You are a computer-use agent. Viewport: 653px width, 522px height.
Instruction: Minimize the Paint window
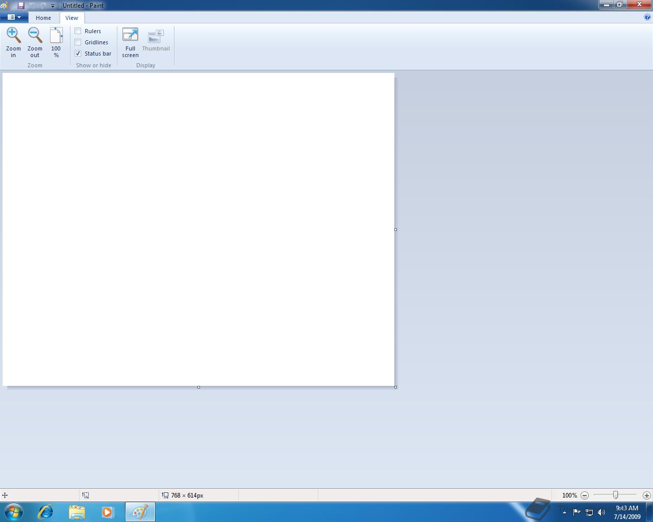coord(606,5)
